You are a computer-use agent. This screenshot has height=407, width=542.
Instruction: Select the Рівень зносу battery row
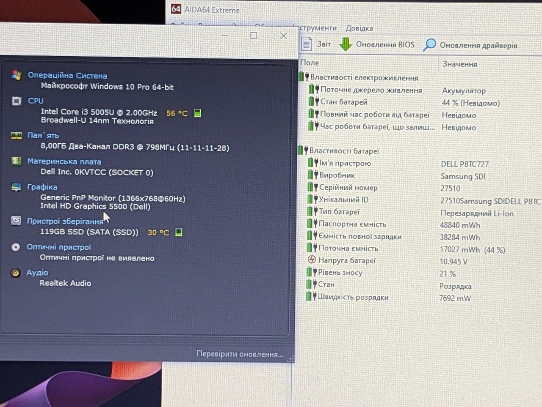tap(340, 273)
